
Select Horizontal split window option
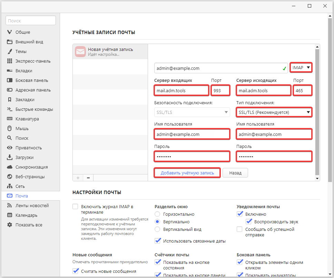(x=157, y=214)
